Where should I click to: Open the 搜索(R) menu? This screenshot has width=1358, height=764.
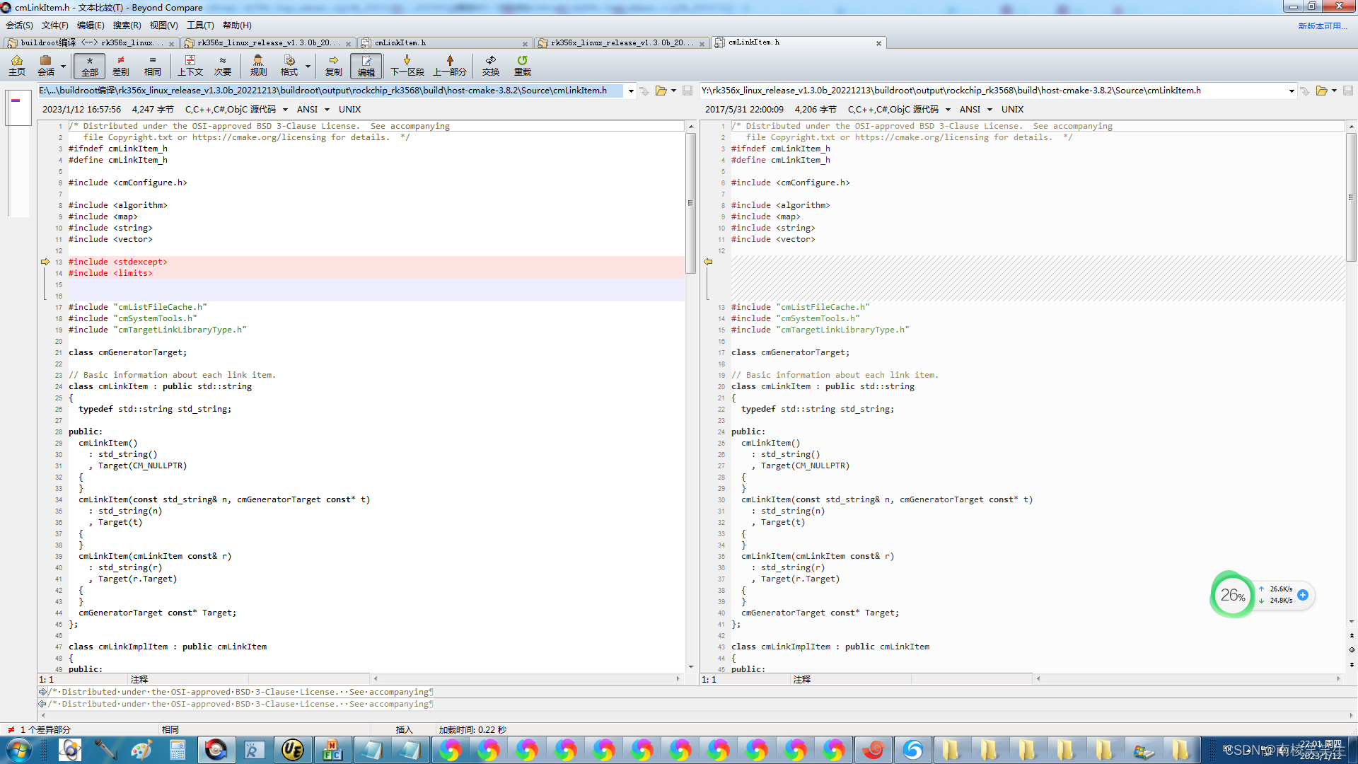[x=127, y=25]
